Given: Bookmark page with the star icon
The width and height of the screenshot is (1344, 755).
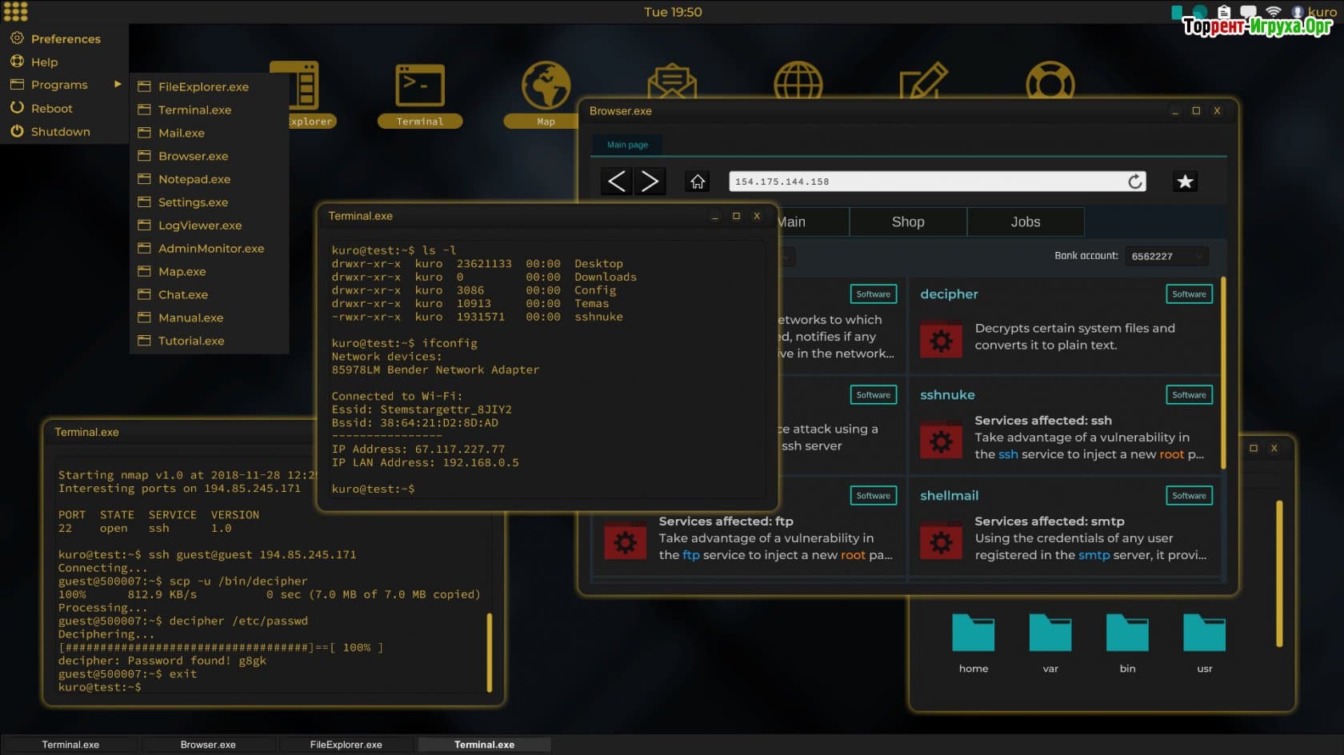Looking at the screenshot, I should click(1185, 182).
